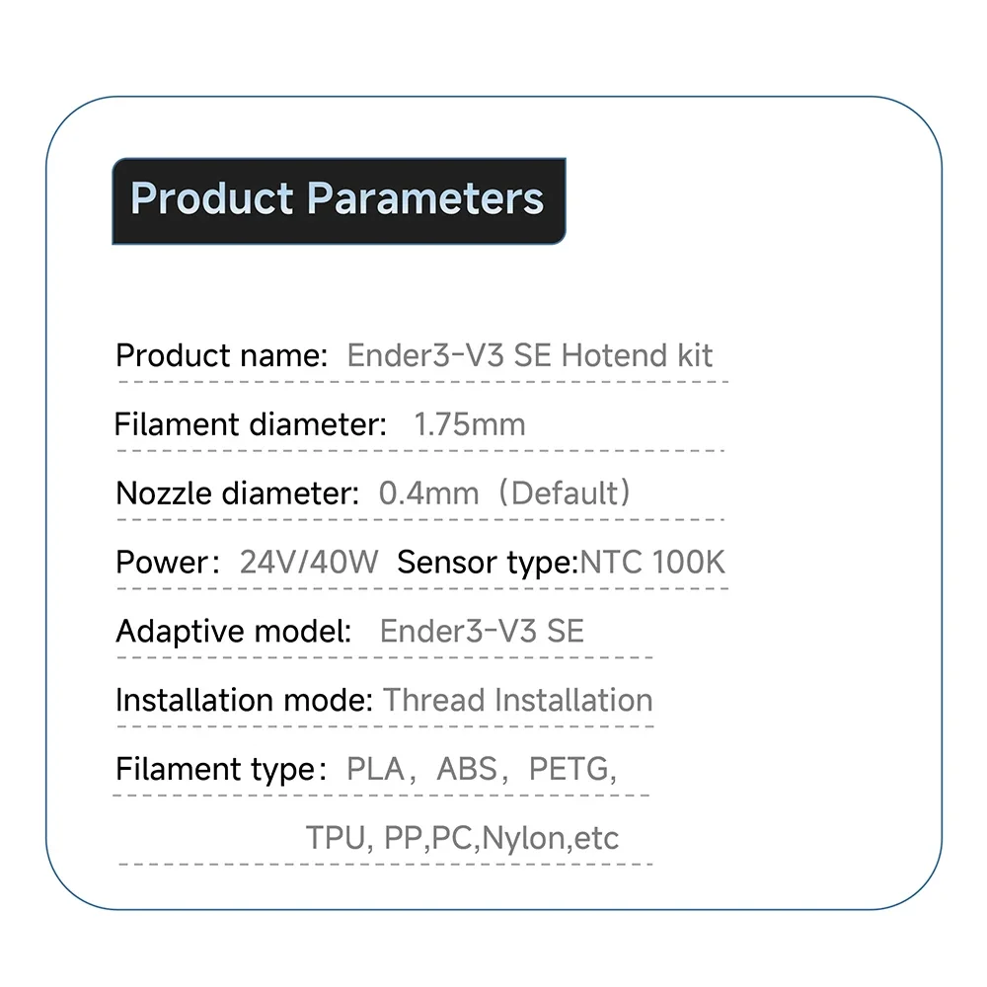This screenshot has height=987, width=987.
Task: Click the TPU, PP,PC,Nylon,etc line
Action: [462, 838]
